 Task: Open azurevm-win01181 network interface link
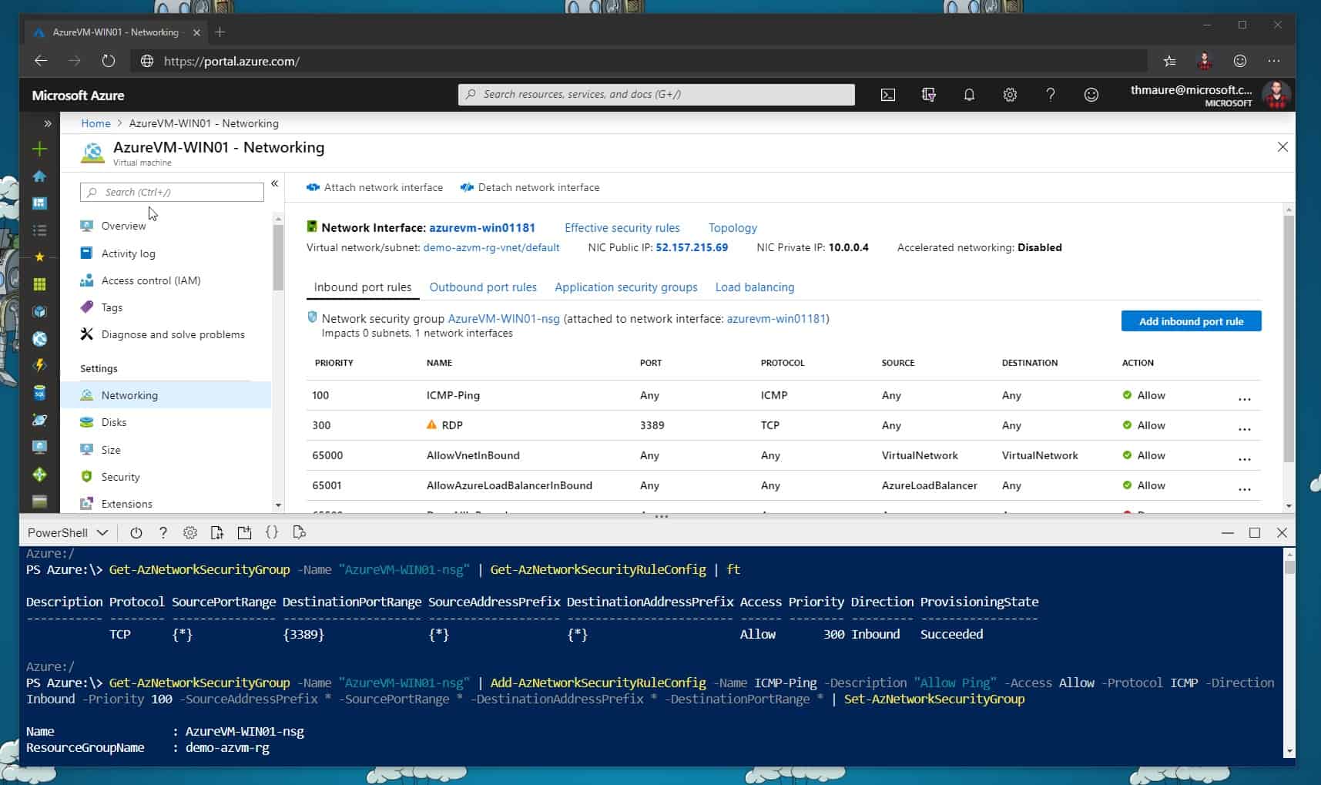[x=482, y=227]
